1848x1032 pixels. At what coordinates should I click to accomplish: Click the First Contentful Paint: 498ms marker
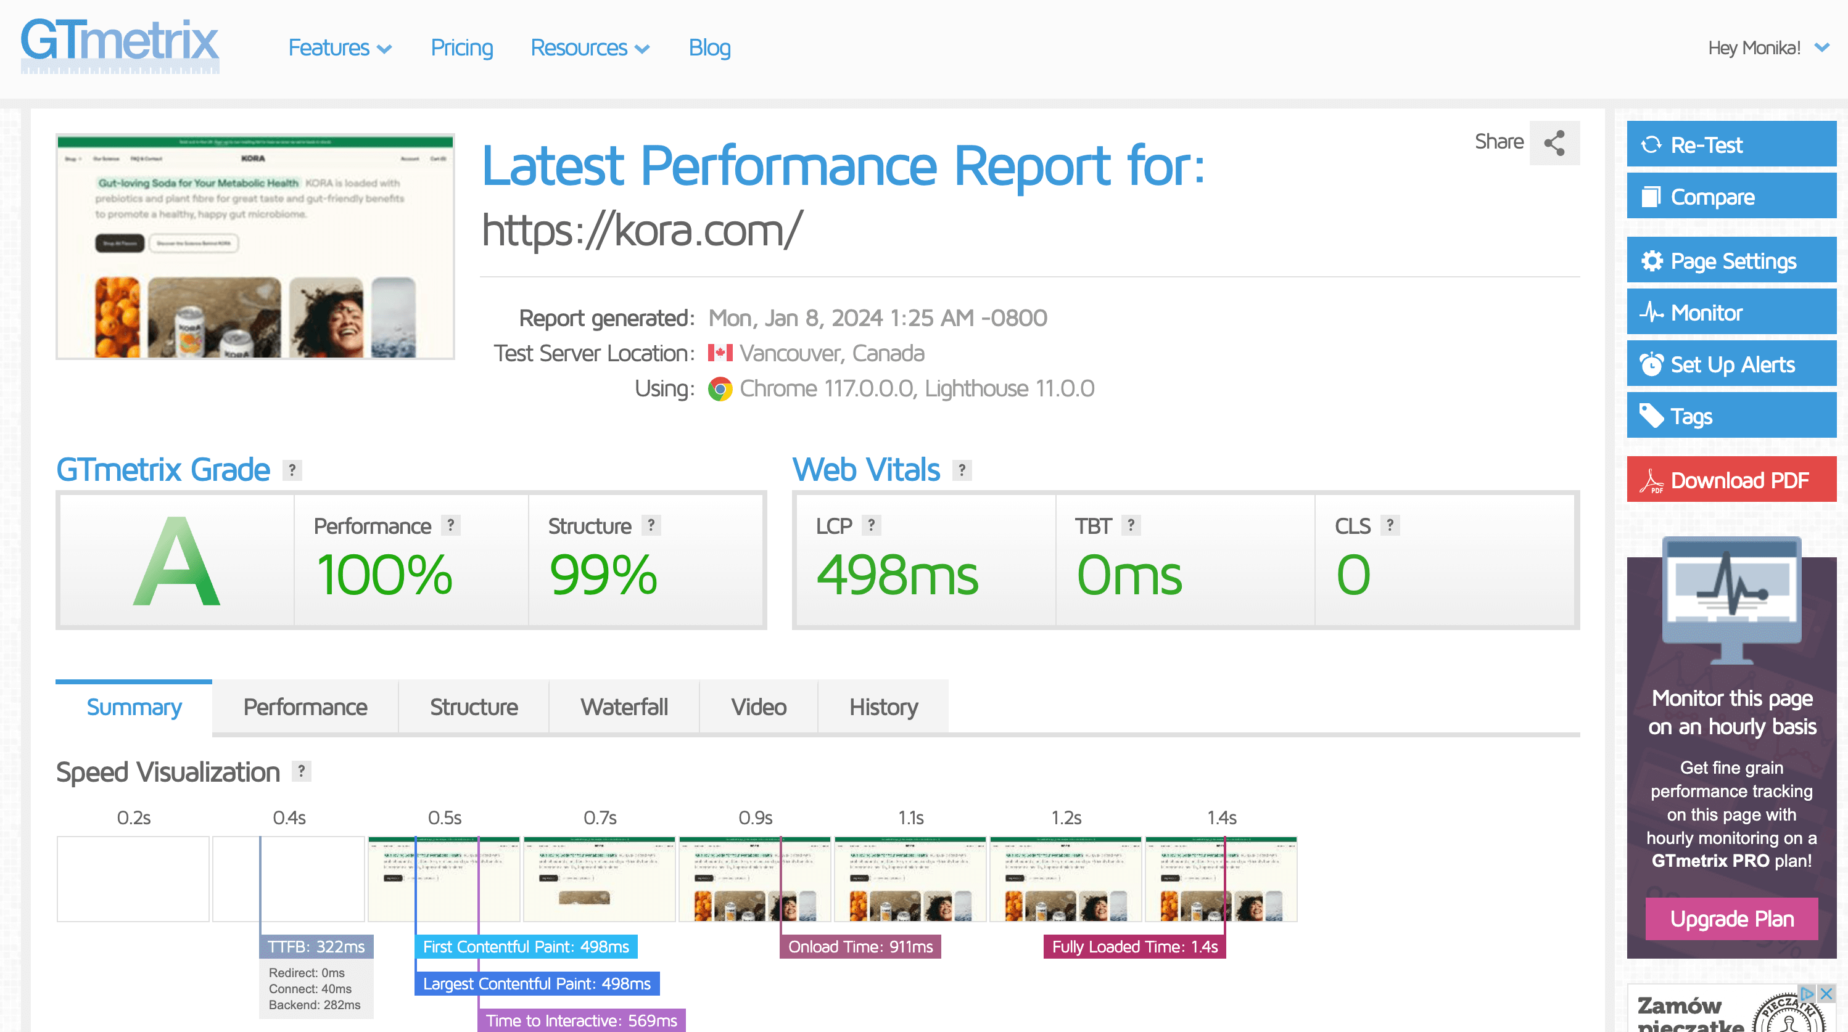(x=526, y=947)
